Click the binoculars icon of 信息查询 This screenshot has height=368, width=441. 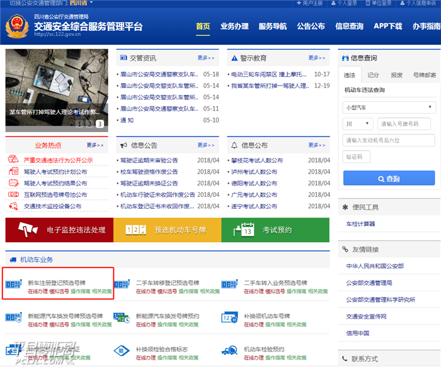coord(345,58)
